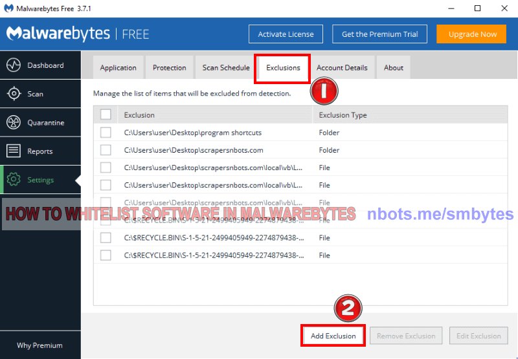518x359 pixels.
Task: Check the last $RECYCLE.BIN exclusion checkbox
Action: (106, 255)
